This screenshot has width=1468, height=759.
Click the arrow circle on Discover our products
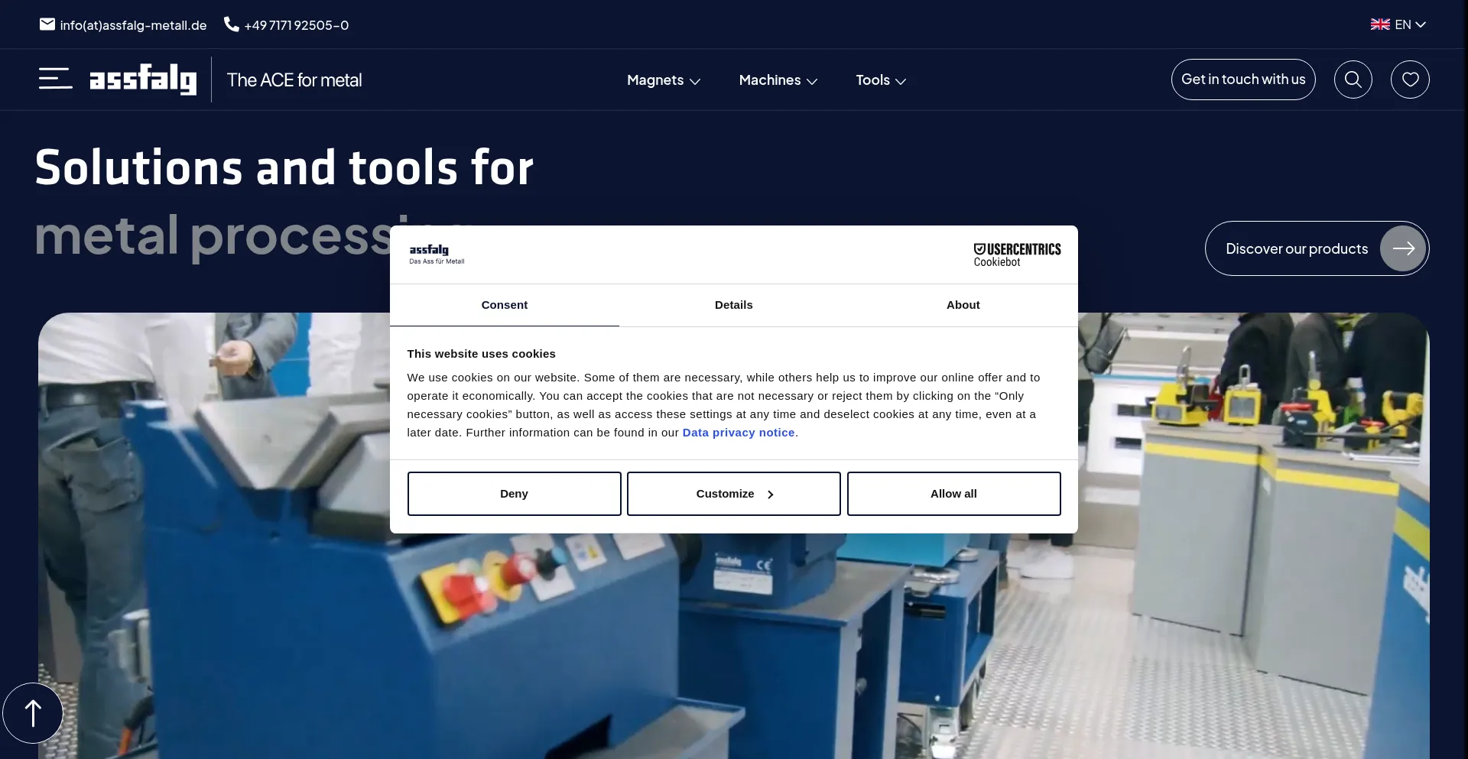point(1402,248)
